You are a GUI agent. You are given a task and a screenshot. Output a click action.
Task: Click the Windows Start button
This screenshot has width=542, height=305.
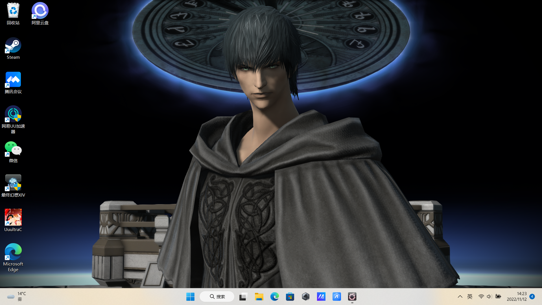click(x=190, y=297)
